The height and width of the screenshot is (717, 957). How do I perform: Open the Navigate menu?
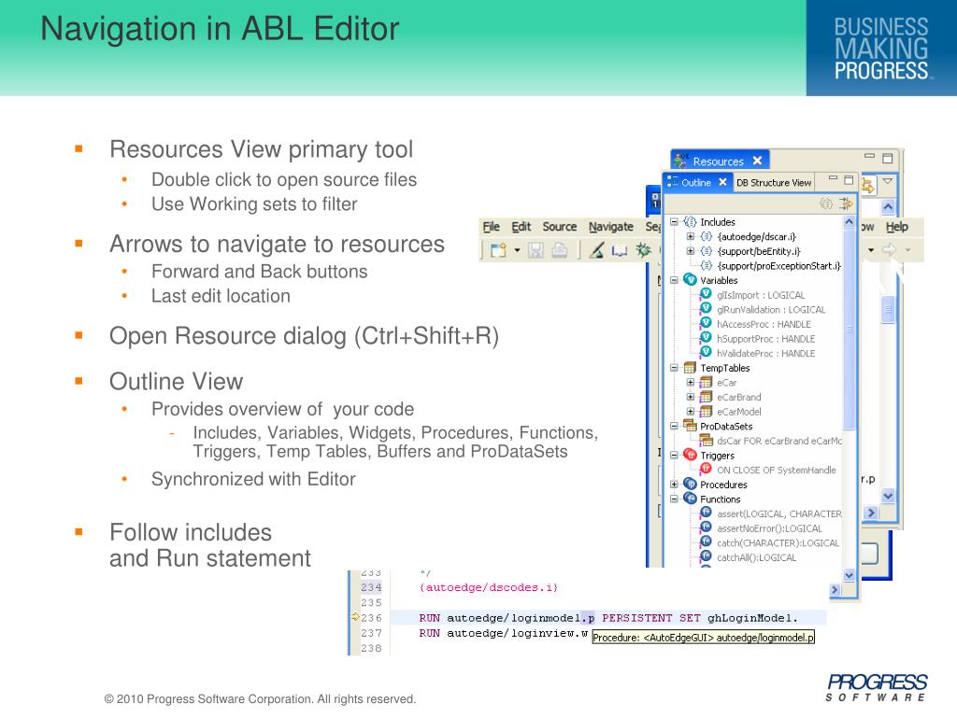611,227
